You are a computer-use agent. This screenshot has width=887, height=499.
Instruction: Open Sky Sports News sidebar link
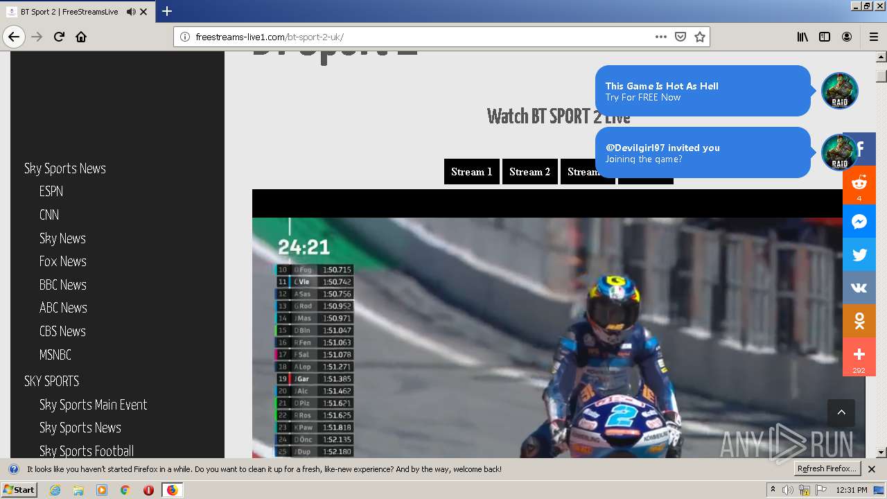(x=65, y=168)
